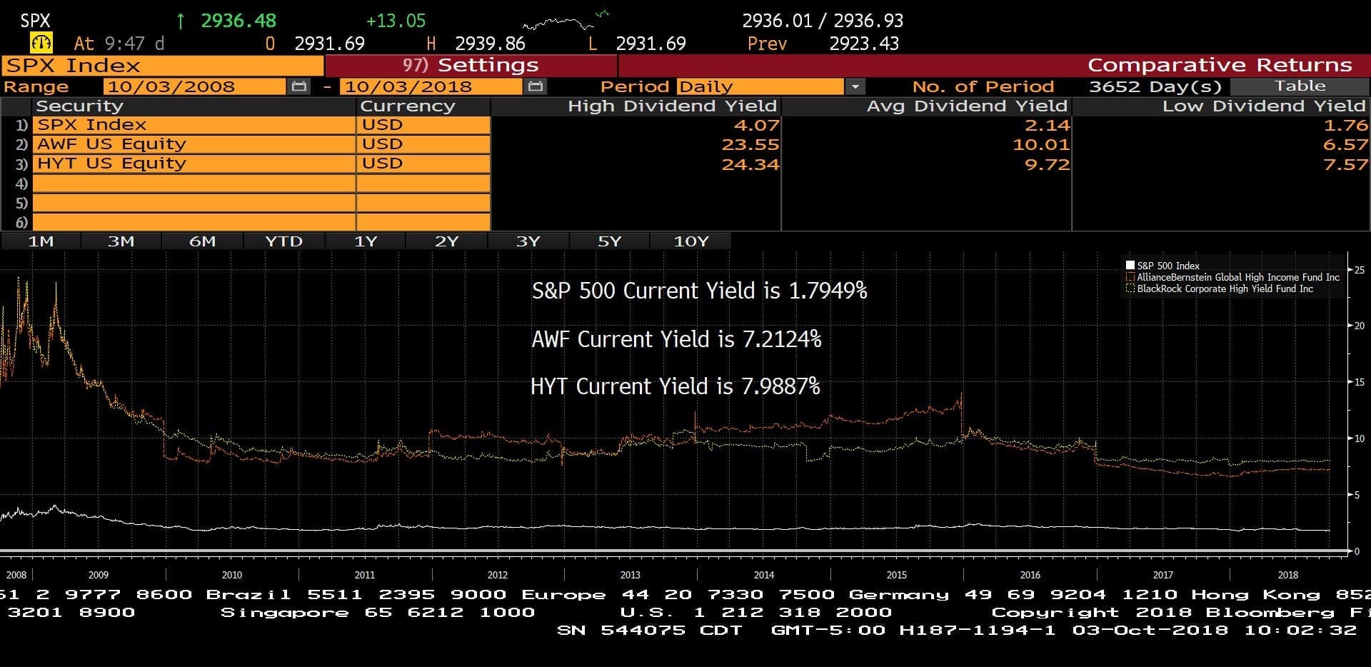Click the HYT Current Yield annotation text
This screenshot has height=667, width=1371.
point(676,386)
